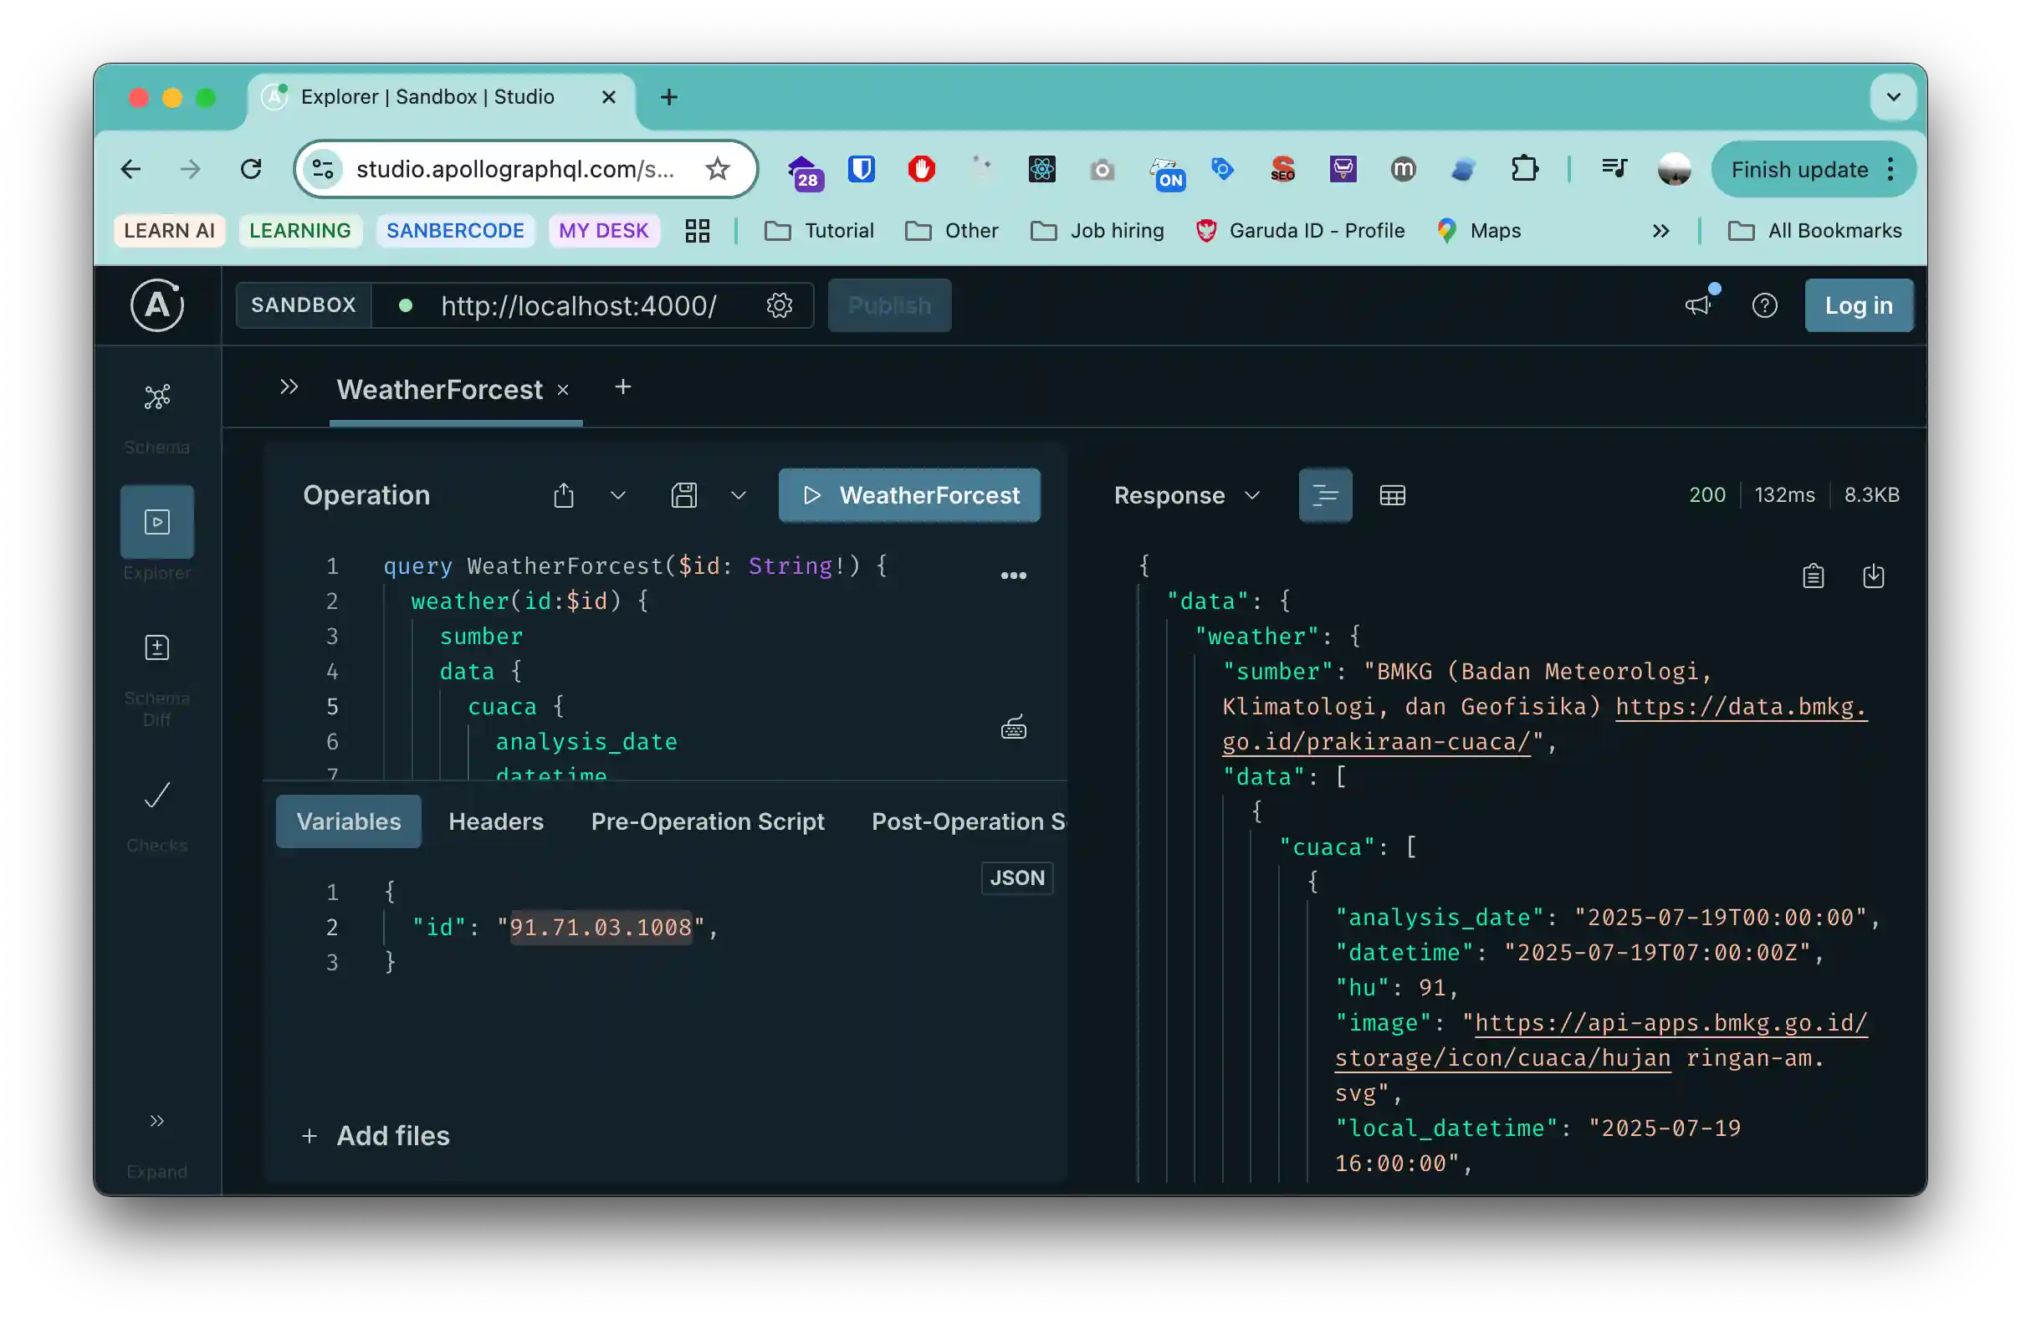Open the Checks panel
Viewport: 2021px width, 1320px height.
pyautogui.click(x=156, y=794)
